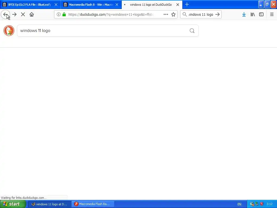Screen dimensions: 277x208
Task: Run search with DuckDuckGo magnifier button
Action: tap(192, 31)
